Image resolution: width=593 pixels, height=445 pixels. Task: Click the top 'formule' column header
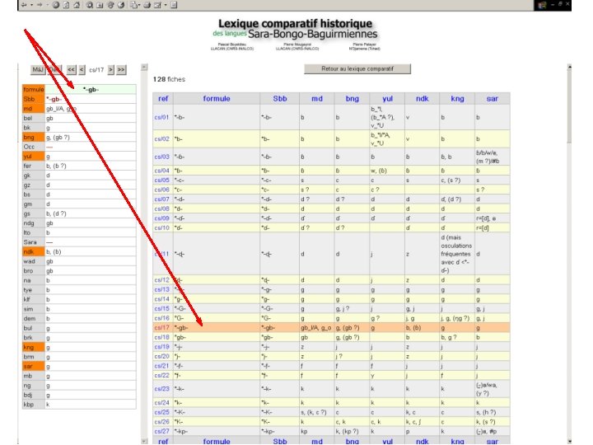[217, 98]
